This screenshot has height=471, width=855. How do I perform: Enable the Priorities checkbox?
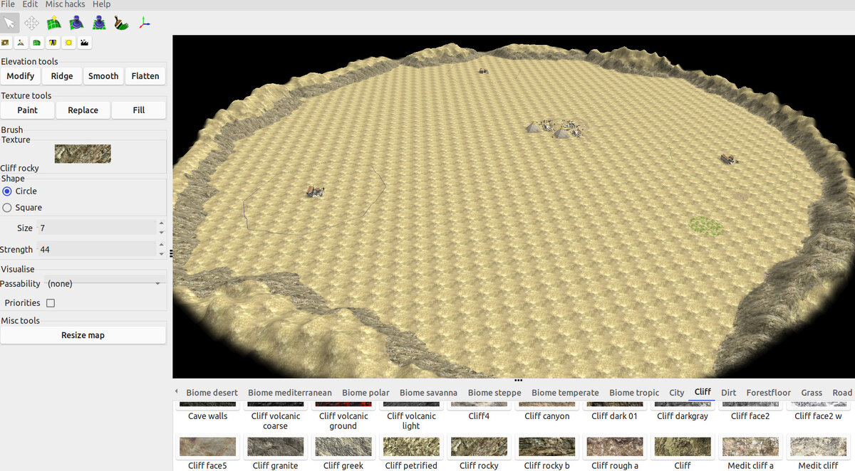(51, 303)
